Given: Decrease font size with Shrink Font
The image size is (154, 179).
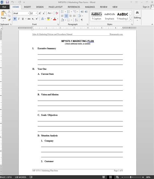Looking at the screenshot, I should pyautogui.click(x=44, y=13).
